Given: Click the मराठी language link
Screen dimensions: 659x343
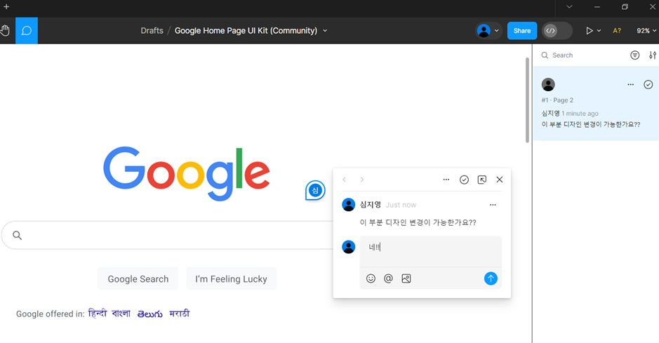Looking at the screenshot, I should tap(180, 314).
